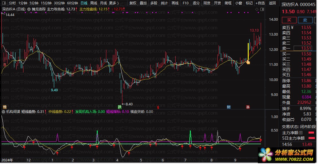This screenshot has width=318, height=164.
Task: Expand 更多 time period options
Action: 114,3
